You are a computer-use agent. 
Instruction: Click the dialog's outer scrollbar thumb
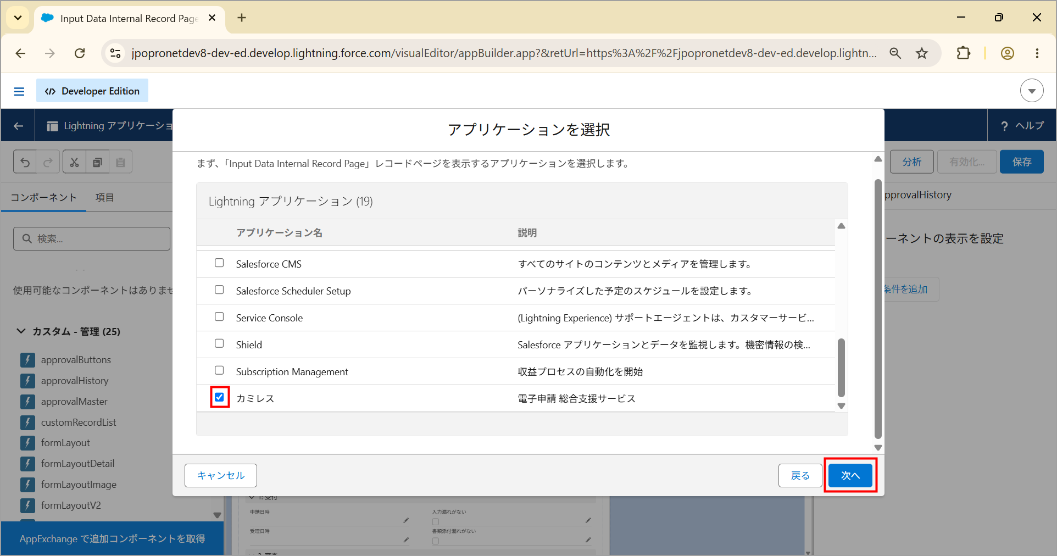tap(878, 309)
